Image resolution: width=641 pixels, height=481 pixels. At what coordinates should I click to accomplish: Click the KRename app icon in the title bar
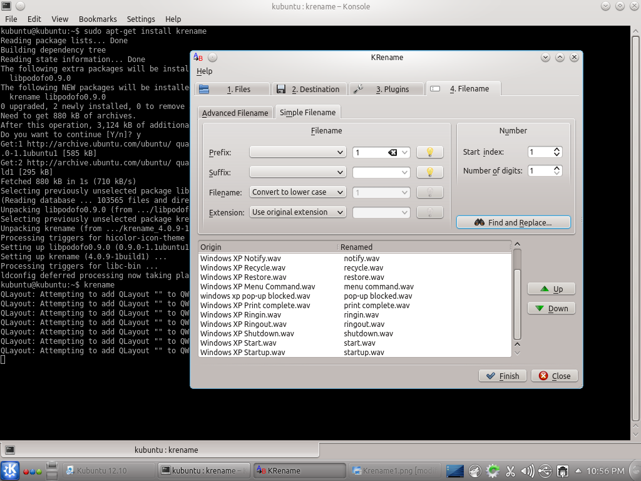pos(198,57)
